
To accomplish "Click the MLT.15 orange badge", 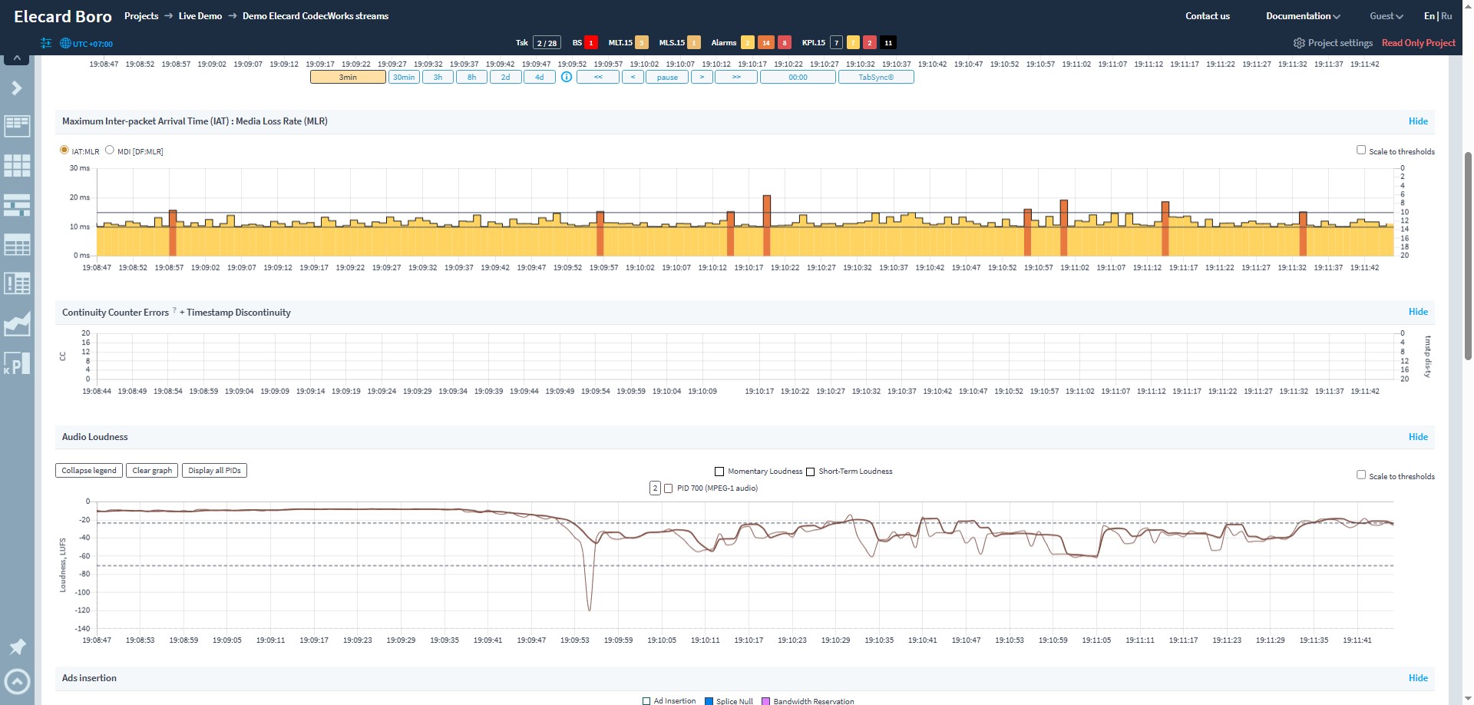I will 642,43.
